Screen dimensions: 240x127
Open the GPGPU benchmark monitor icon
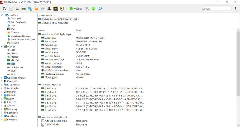30,9
